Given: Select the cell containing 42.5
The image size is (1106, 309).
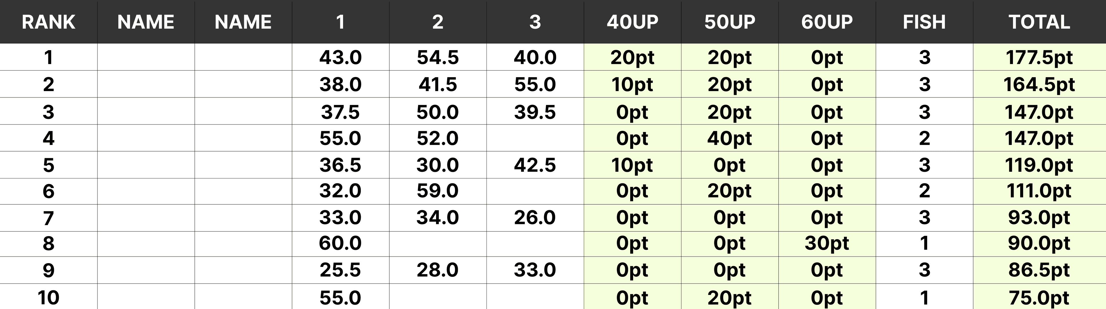Looking at the screenshot, I should [x=535, y=165].
